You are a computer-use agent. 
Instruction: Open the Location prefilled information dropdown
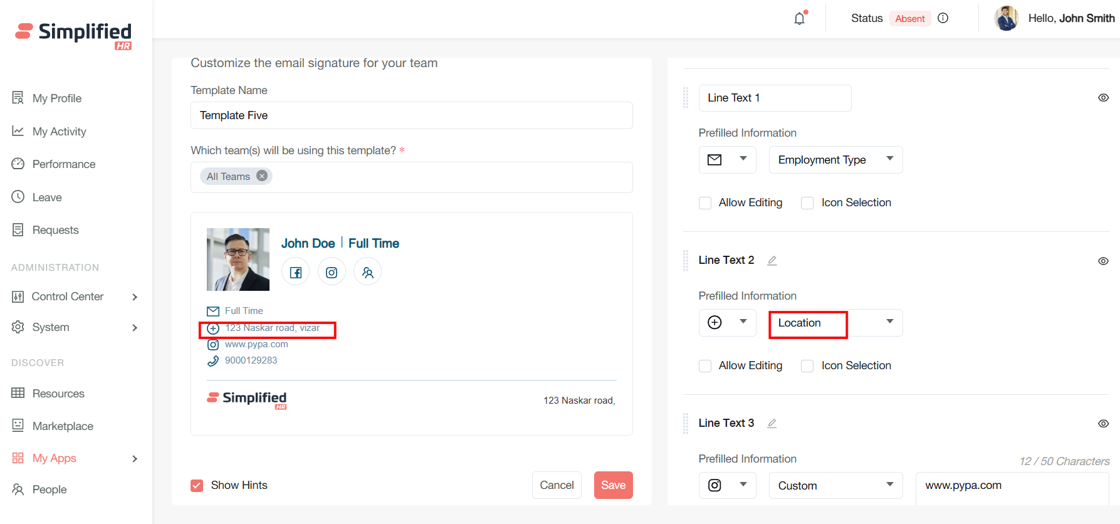point(835,323)
